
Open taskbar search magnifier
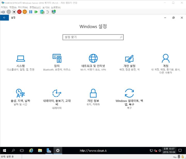13,150
